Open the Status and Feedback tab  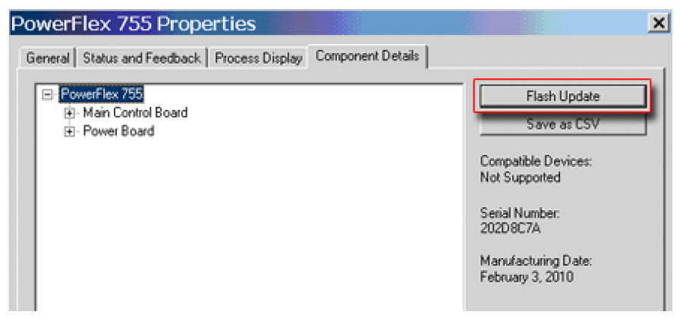(x=142, y=58)
